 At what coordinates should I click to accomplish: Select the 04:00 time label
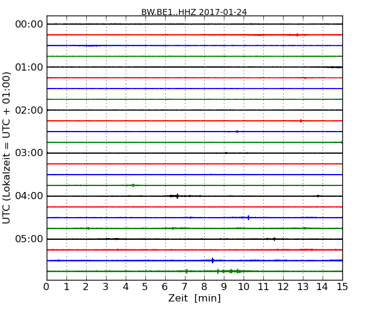point(29,196)
